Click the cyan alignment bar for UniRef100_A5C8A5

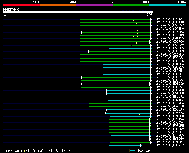point(130,48)
